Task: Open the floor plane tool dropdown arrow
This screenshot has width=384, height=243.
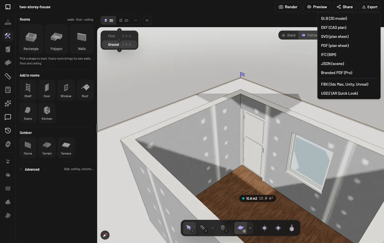Action: tap(250, 228)
